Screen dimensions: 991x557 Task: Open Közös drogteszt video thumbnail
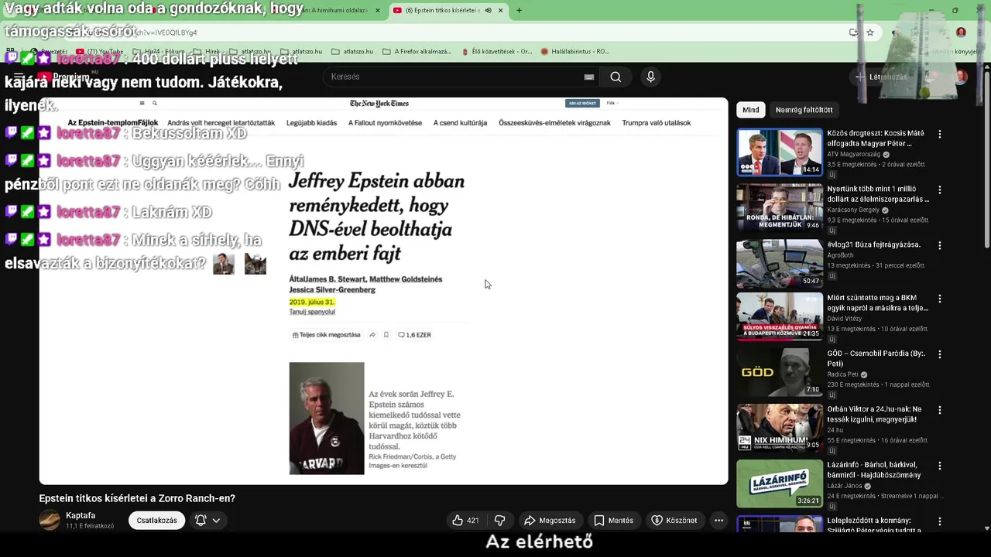(780, 152)
